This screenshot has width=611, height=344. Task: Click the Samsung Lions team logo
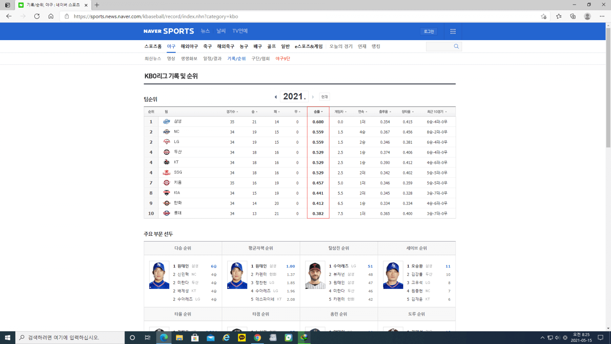coord(166,122)
